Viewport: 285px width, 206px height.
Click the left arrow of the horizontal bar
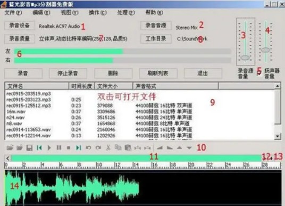coord(8,158)
